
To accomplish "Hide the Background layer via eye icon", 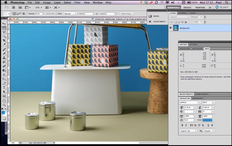I will (x=171, y=28).
